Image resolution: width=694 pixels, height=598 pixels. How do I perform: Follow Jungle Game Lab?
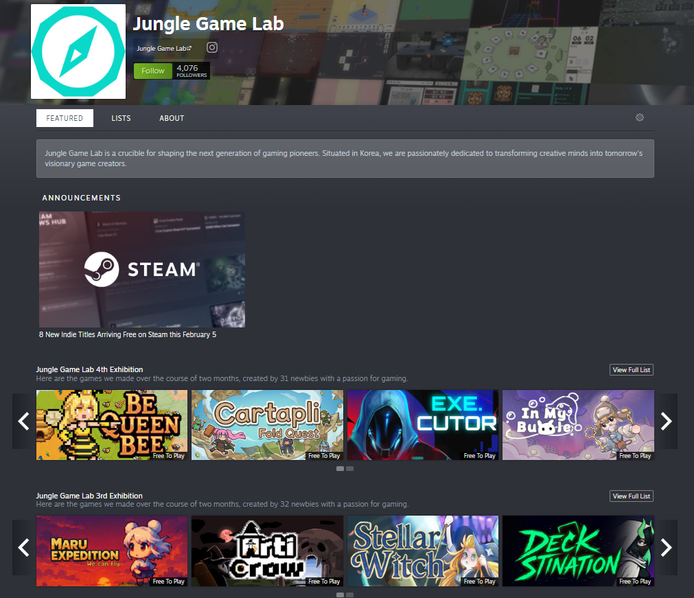pyautogui.click(x=153, y=71)
